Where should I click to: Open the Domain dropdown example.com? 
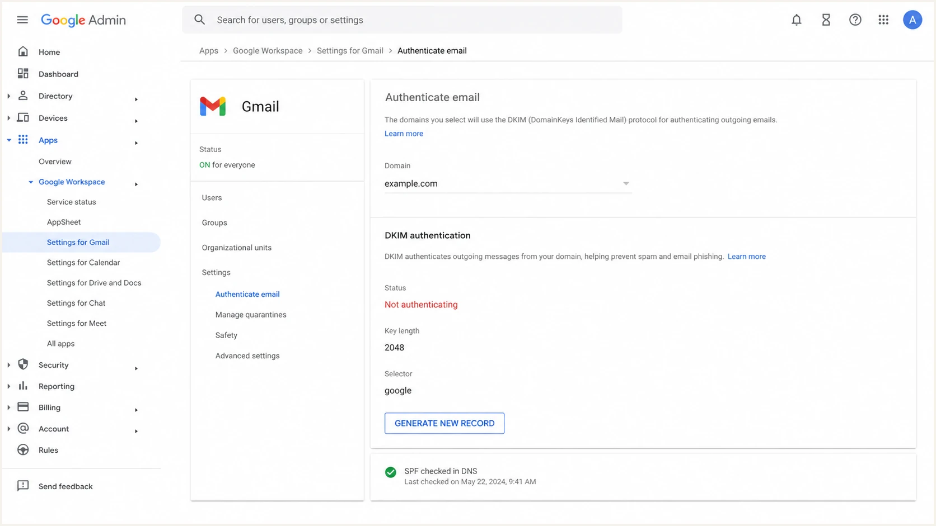pyautogui.click(x=508, y=183)
